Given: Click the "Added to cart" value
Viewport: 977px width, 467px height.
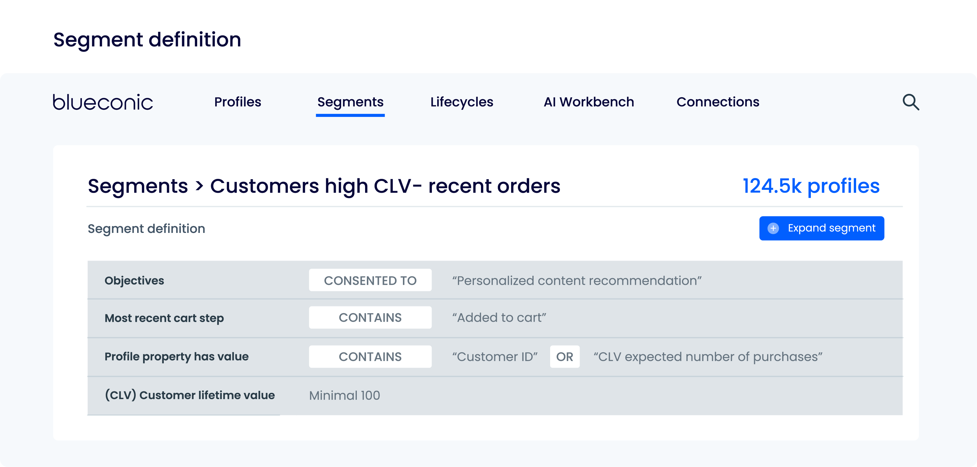Looking at the screenshot, I should 499,317.
